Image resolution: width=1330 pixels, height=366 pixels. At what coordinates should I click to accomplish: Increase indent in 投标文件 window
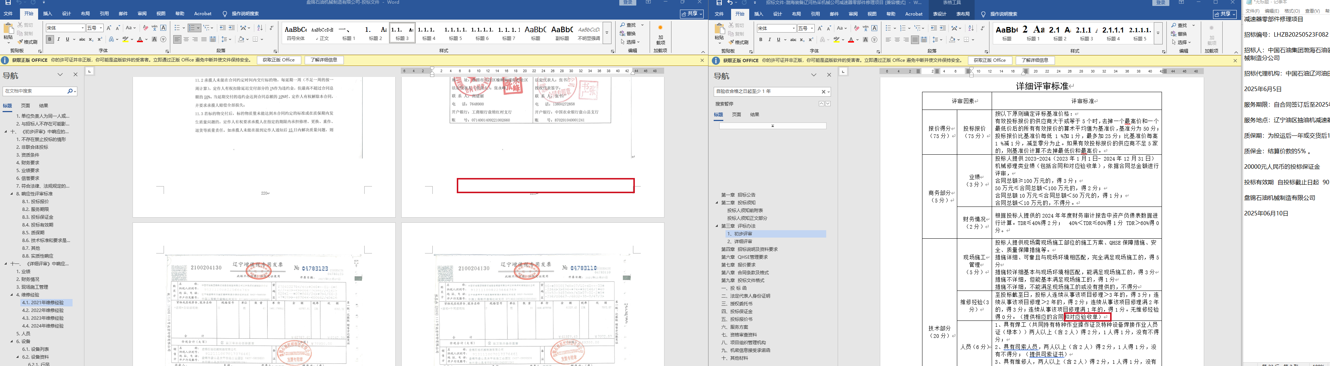[232, 28]
